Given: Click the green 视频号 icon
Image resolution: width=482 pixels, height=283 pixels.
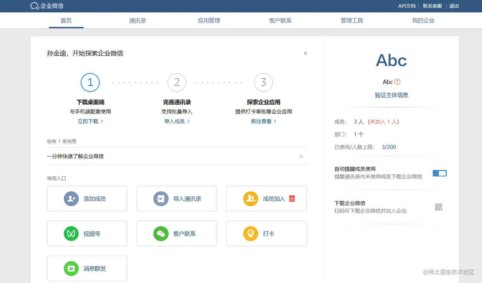Looking at the screenshot, I should click(71, 234).
